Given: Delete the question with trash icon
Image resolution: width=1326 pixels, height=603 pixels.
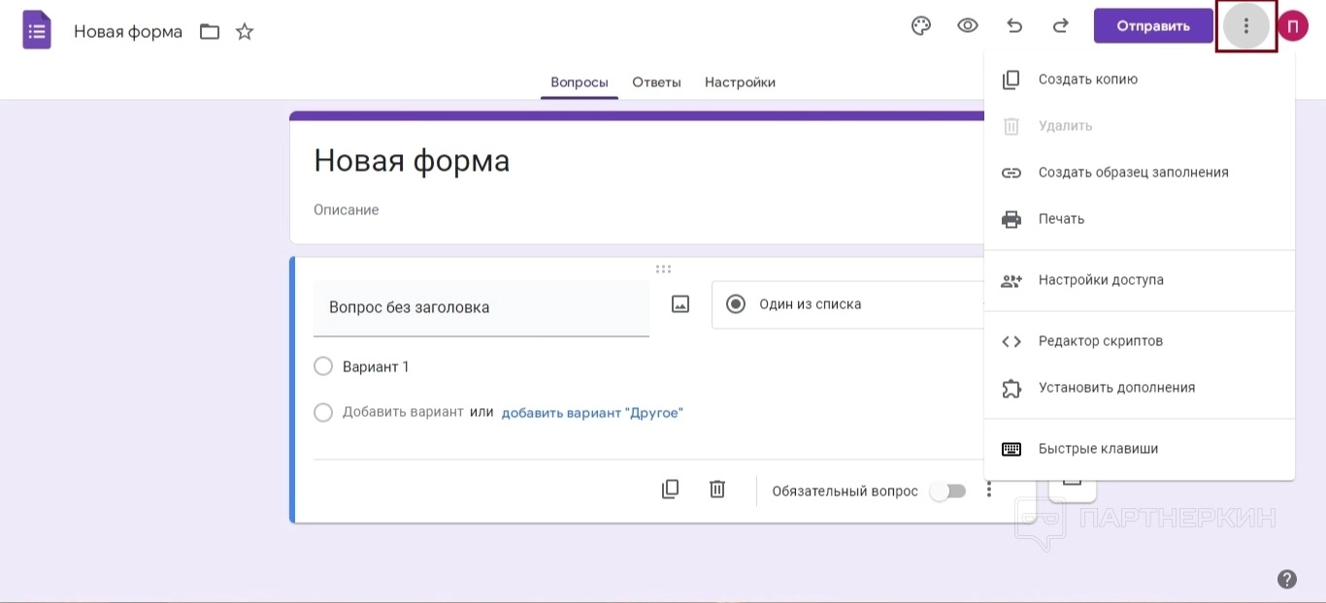Looking at the screenshot, I should click(x=717, y=490).
